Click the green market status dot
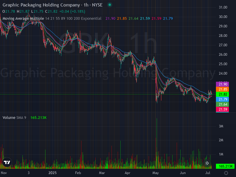The height and width of the screenshot is (177, 236). 110,5
